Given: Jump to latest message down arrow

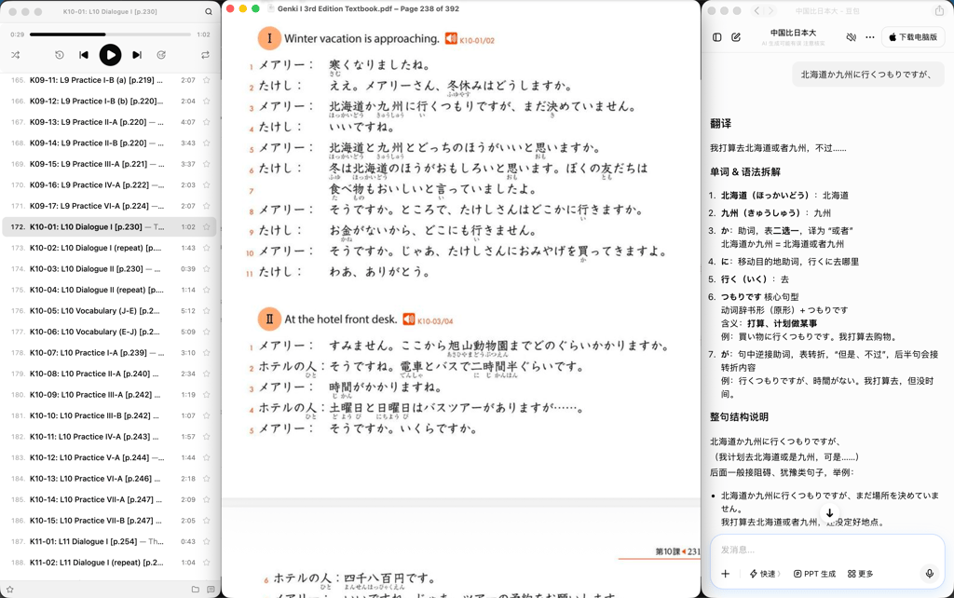Looking at the screenshot, I should (829, 513).
